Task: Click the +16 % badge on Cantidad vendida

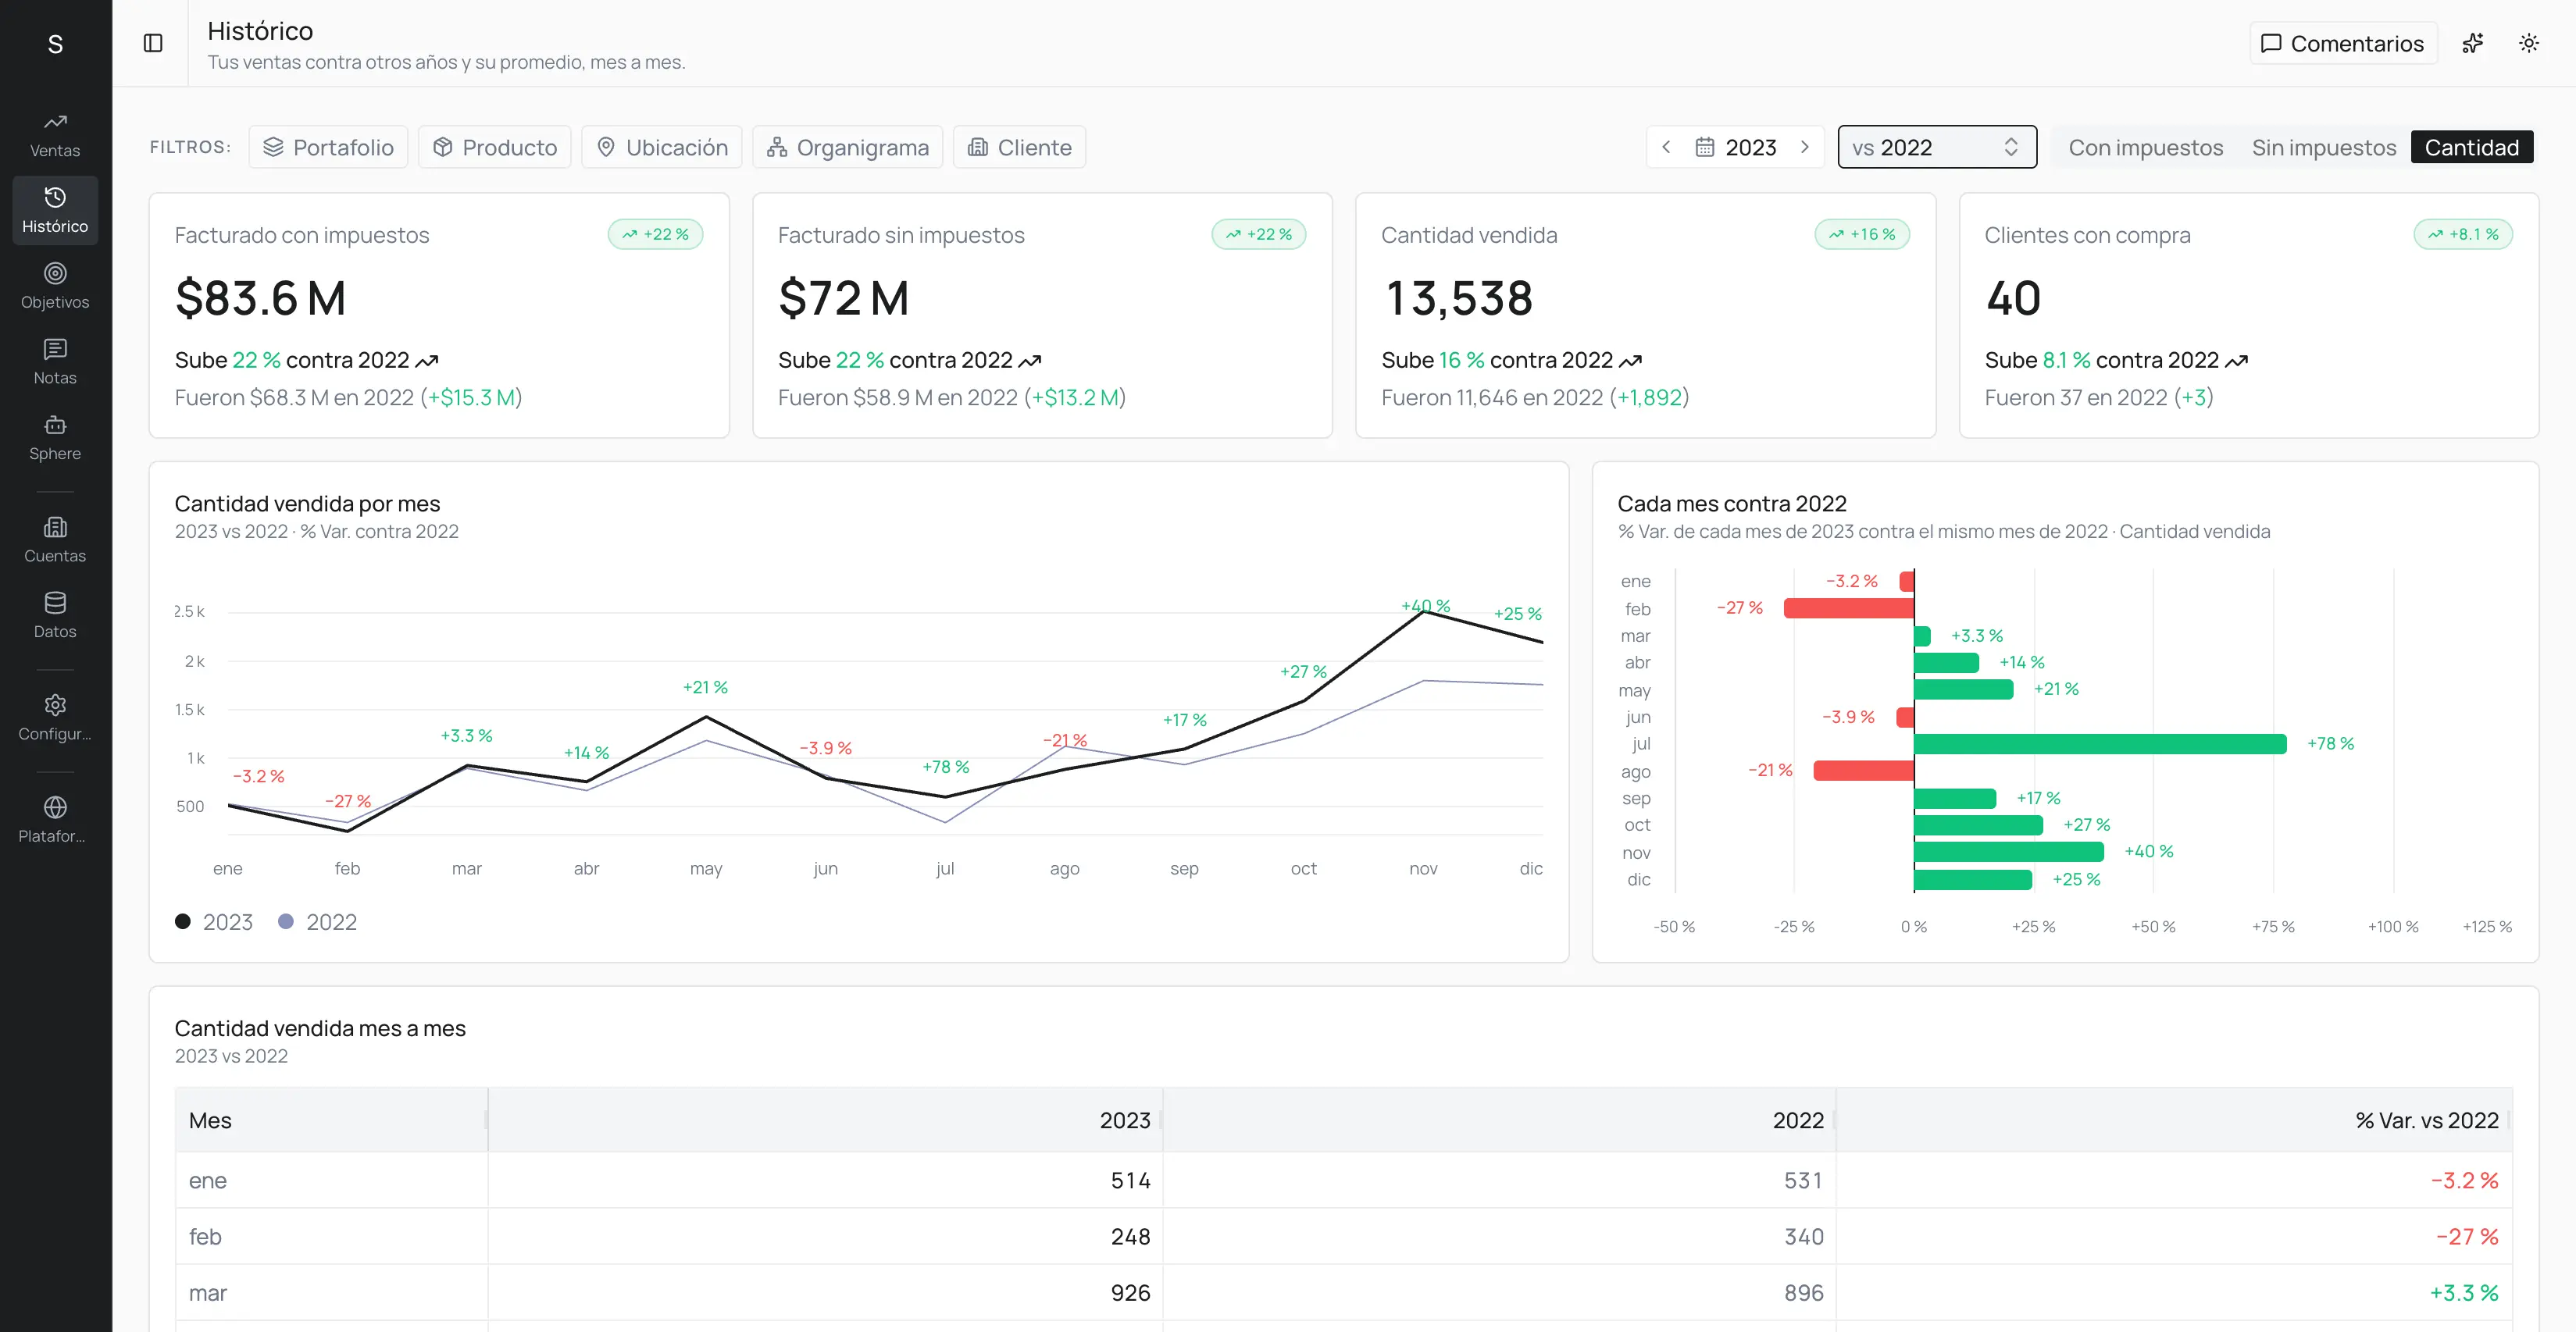Action: point(1862,233)
